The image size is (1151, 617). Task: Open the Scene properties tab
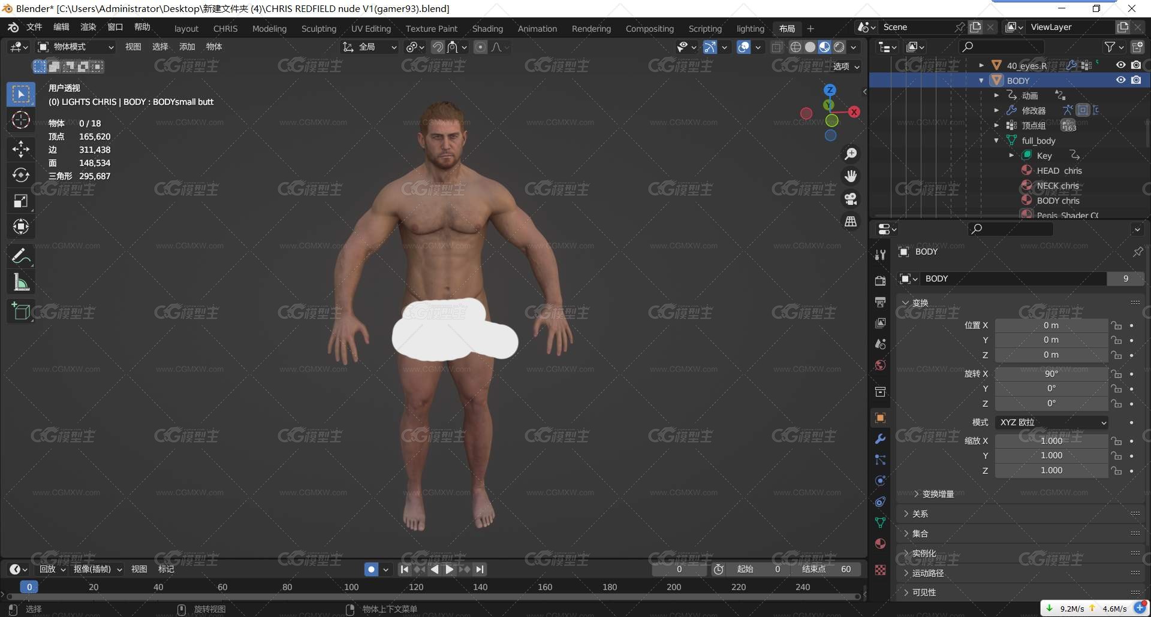point(880,344)
